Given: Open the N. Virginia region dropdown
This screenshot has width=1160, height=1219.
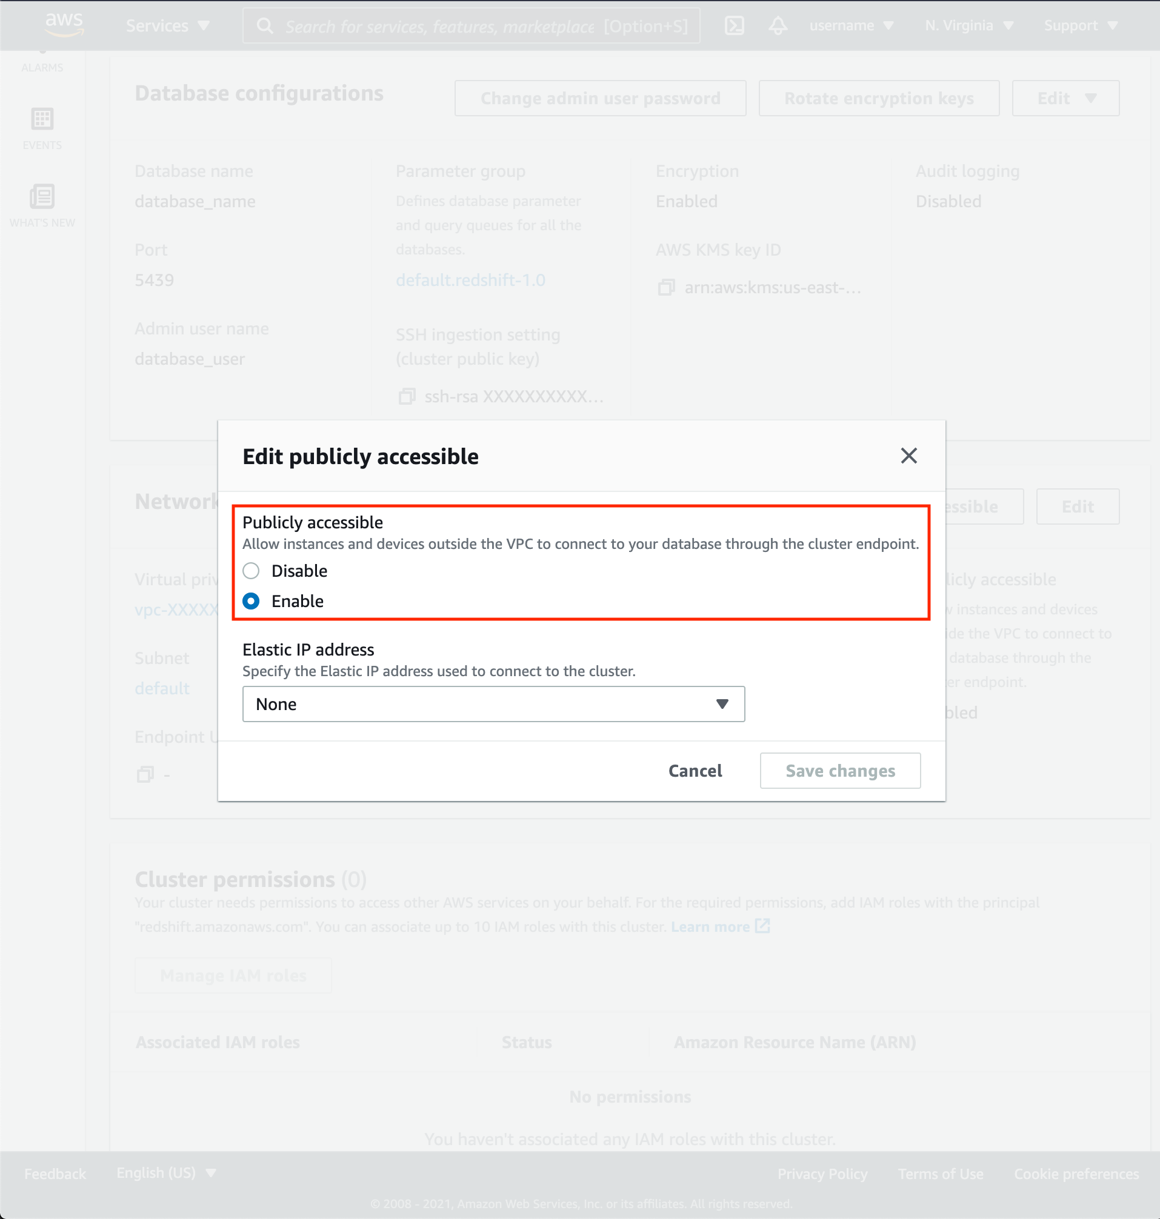Looking at the screenshot, I should pyautogui.click(x=968, y=26).
